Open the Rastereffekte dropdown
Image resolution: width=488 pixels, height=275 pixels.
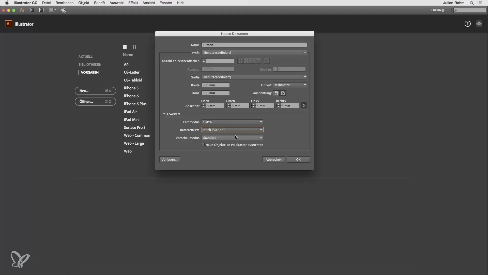232,130
